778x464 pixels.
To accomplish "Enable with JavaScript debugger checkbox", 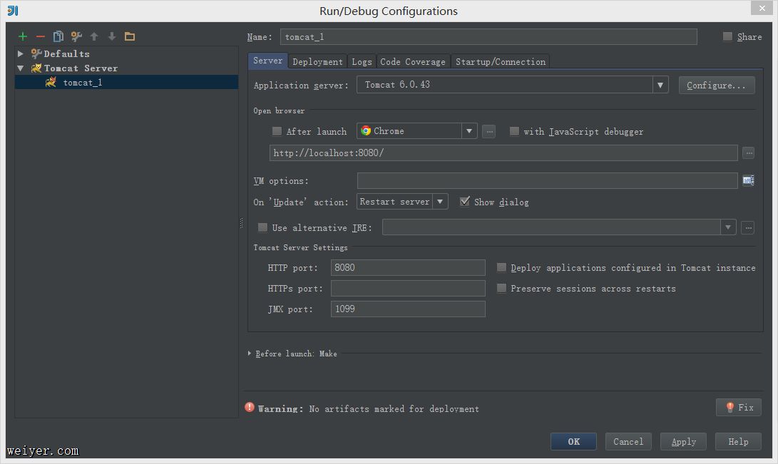I will 515,131.
